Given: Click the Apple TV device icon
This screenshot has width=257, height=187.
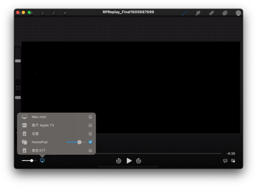Looking at the screenshot, I should 24,125.
